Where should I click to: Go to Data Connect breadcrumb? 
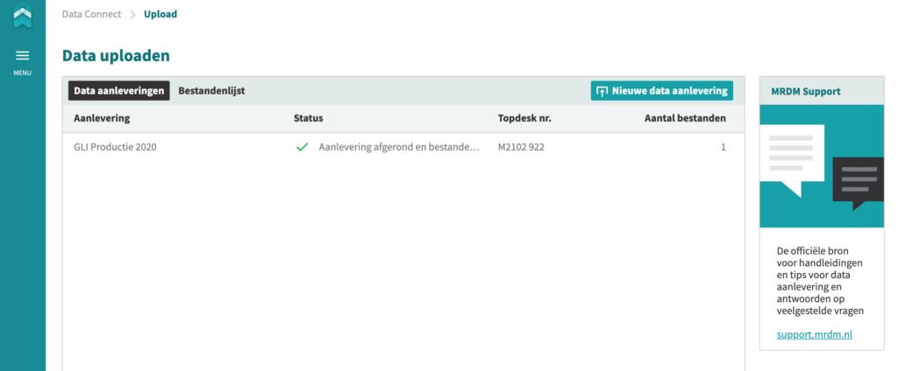(91, 14)
